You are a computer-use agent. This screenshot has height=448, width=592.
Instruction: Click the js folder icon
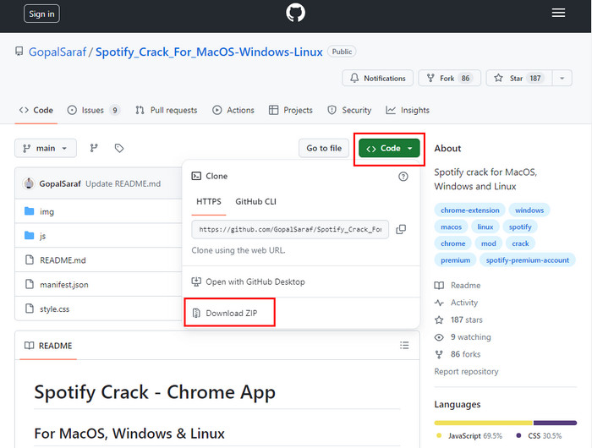29,236
